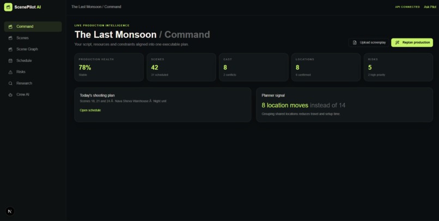Click the "Grouping shared locations" description
439x221 pixels.
pos(301,114)
